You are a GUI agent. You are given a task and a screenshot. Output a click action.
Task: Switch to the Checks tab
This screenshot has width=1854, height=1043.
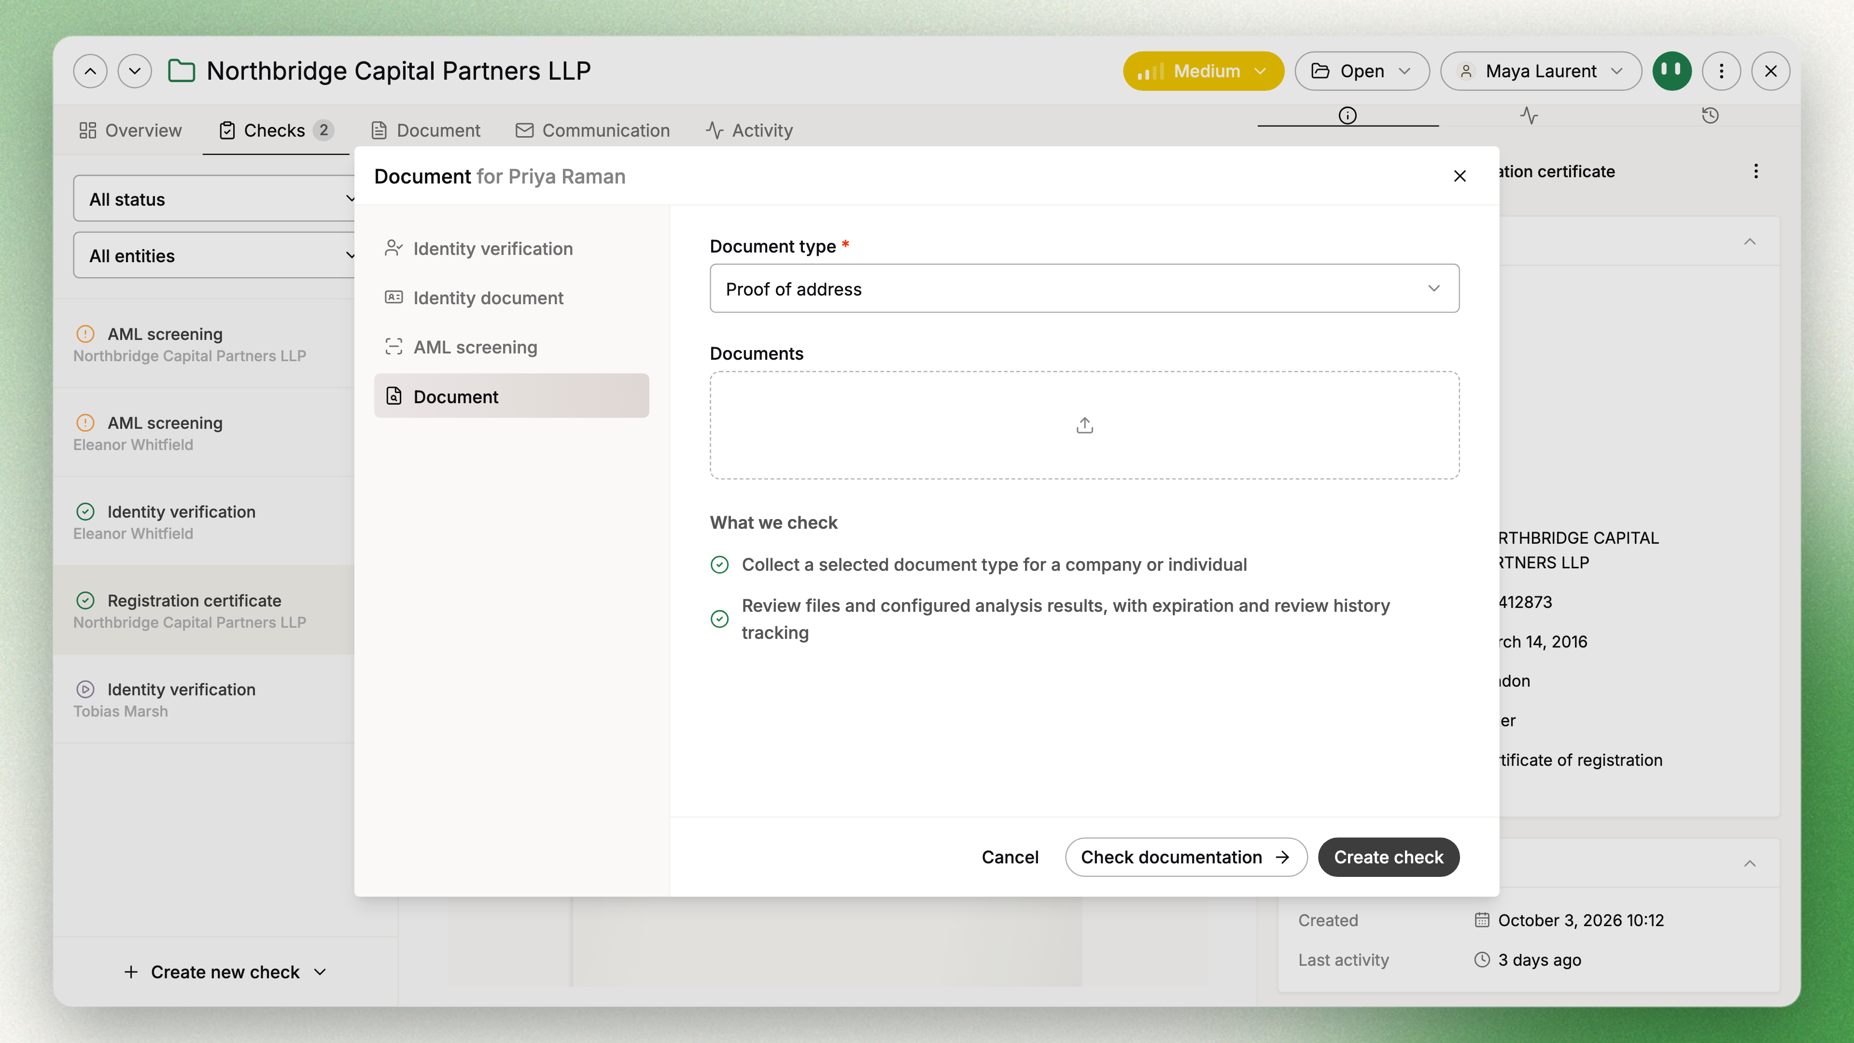tap(276, 130)
